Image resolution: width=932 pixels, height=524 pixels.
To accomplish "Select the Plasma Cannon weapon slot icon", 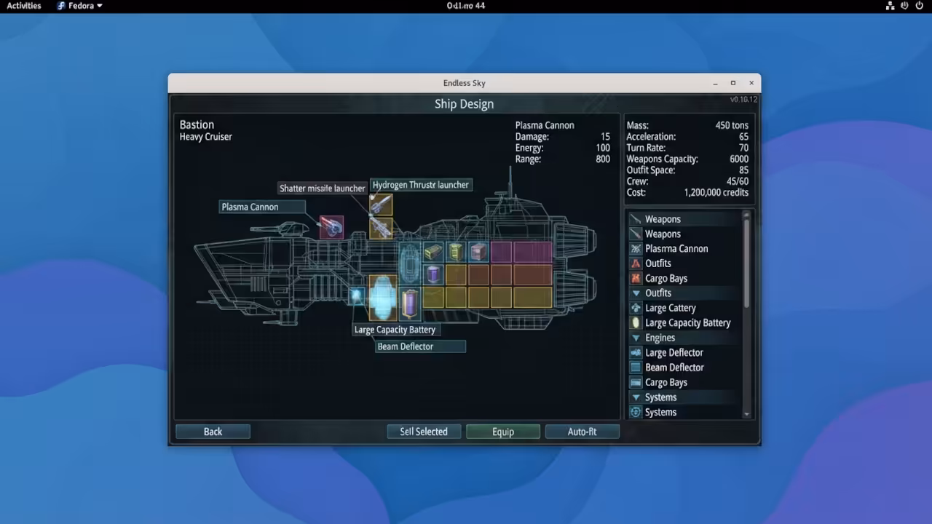I will (331, 227).
